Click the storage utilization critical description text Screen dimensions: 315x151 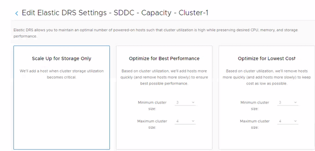tap(61, 74)
